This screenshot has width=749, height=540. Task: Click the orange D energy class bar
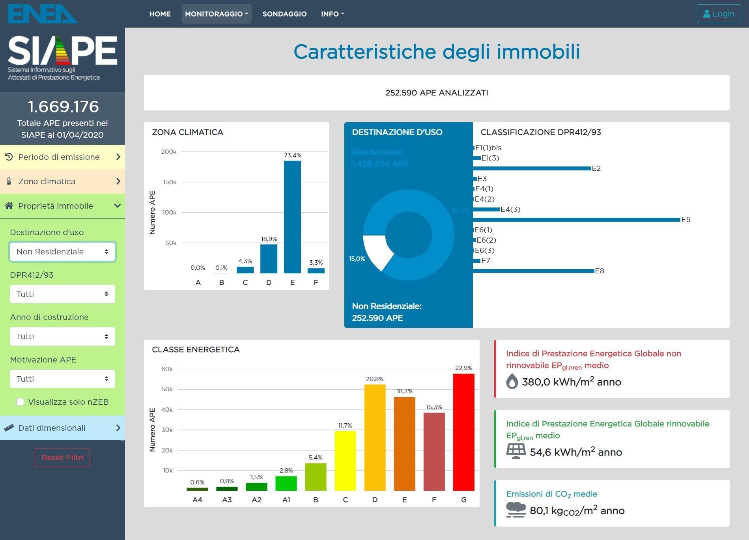(x=375, y=437)
